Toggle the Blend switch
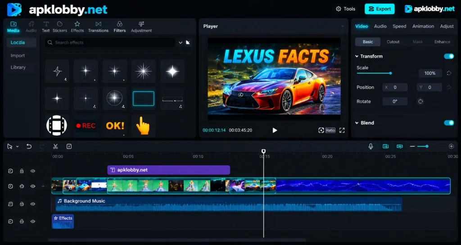461x245 pixels. coord(449,122)
